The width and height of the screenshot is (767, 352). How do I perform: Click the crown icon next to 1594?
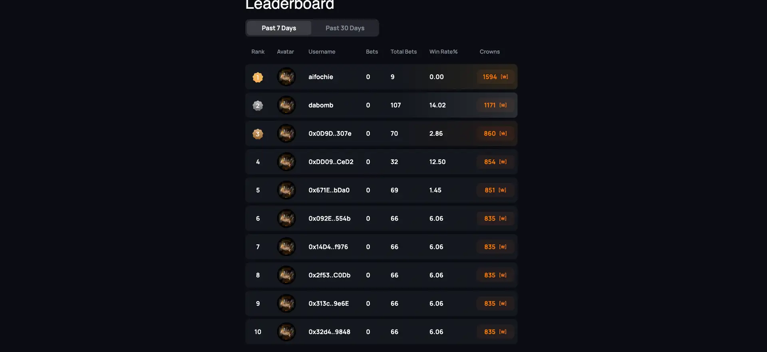pos(505,77)
